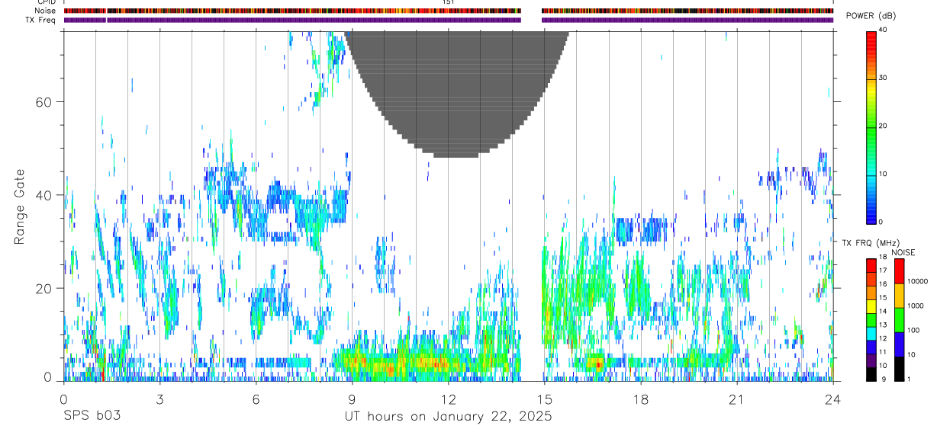937x432 pixels.
Task: Click the "TX Freq" row label at top left
Action: pos(39,20)
